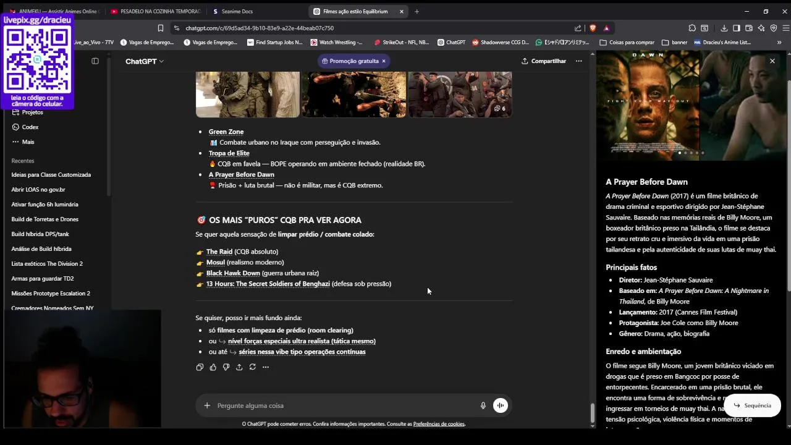Open the Preferências de cookies link
Viewport: 791px width, 445px height.
tap(439, 424)
